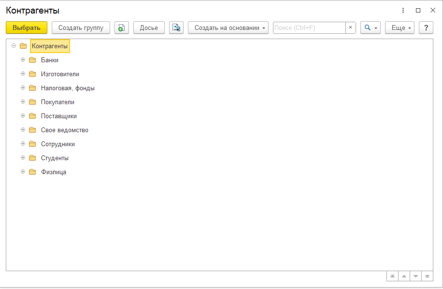The height and width of the screenshot is (289, 443).
Task: Collapse the root Контрагенты tree node
Action: tap(14, 45)
